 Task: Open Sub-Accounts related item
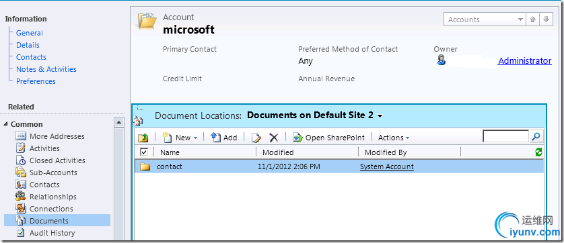53,173
